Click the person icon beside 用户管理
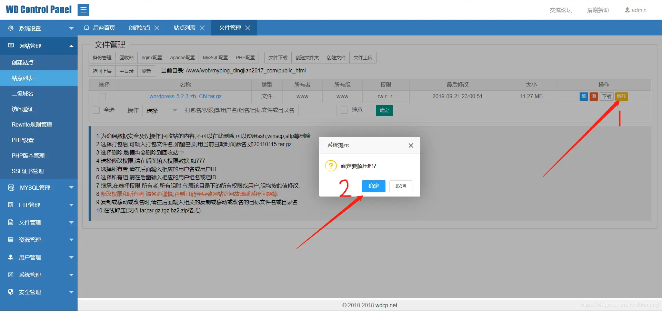The width and height of the screenshot is (662, 311). [x=10, y=257]
